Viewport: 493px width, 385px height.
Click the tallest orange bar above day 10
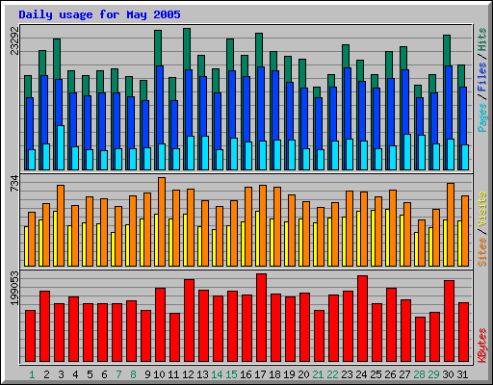click(162, 221)
